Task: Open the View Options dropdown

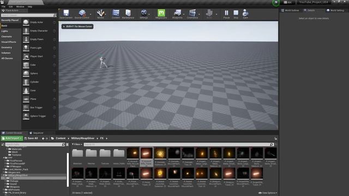Action: 268,193
